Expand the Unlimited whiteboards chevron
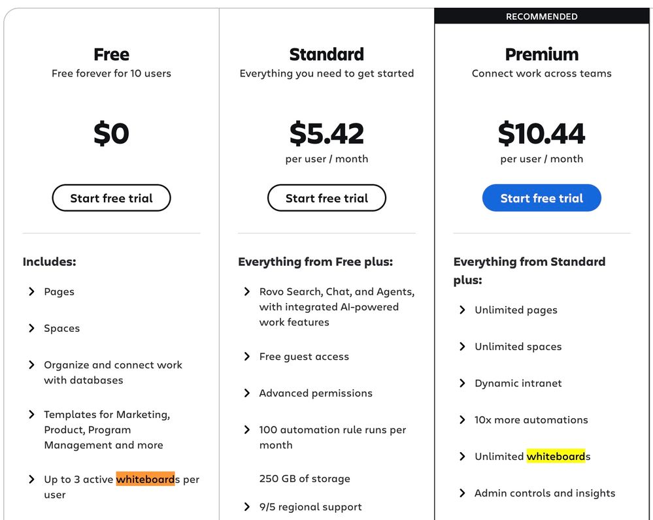Viewport: 653px width, 520px height. coord(463,457)
